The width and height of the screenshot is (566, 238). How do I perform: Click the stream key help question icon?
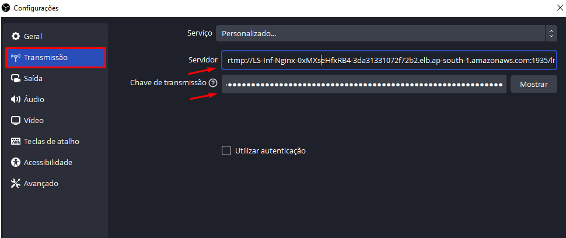click(213, 83)
